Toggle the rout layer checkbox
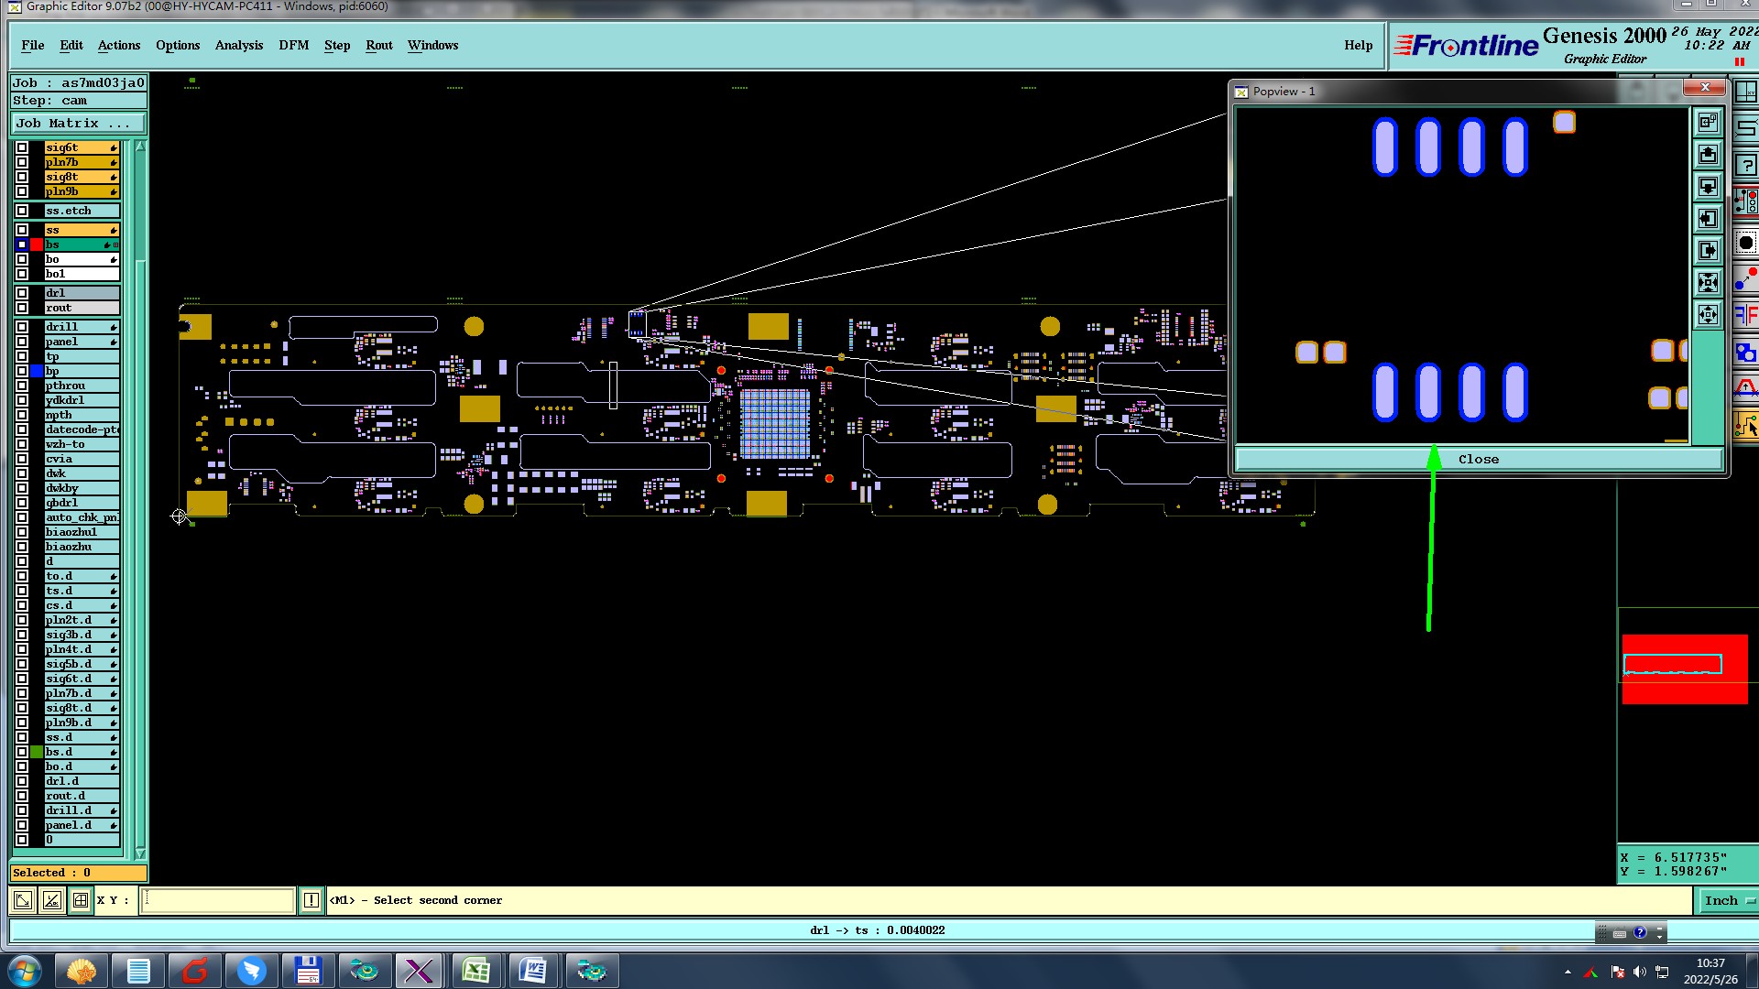This screenshot has width=1759, height=989. tap(22, 308)
